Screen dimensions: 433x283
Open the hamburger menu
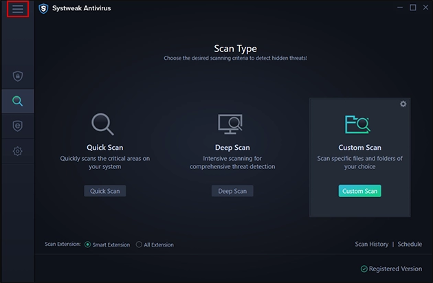17,9
